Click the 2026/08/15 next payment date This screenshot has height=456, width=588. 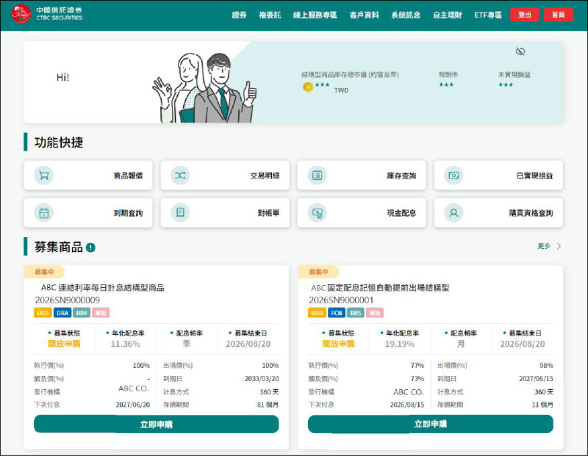(x=407, y=405)
